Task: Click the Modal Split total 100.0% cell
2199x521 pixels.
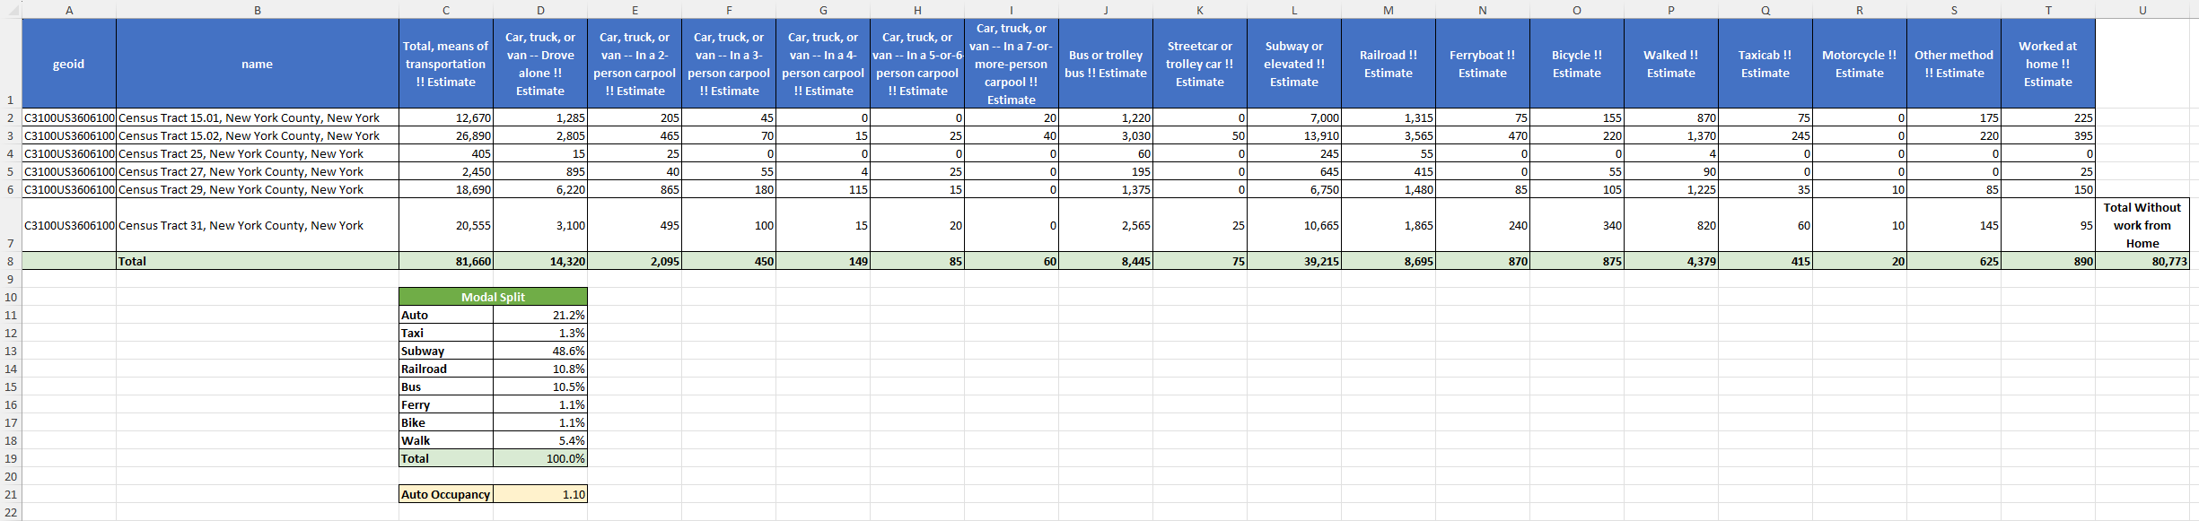Action: coord(540,458)
